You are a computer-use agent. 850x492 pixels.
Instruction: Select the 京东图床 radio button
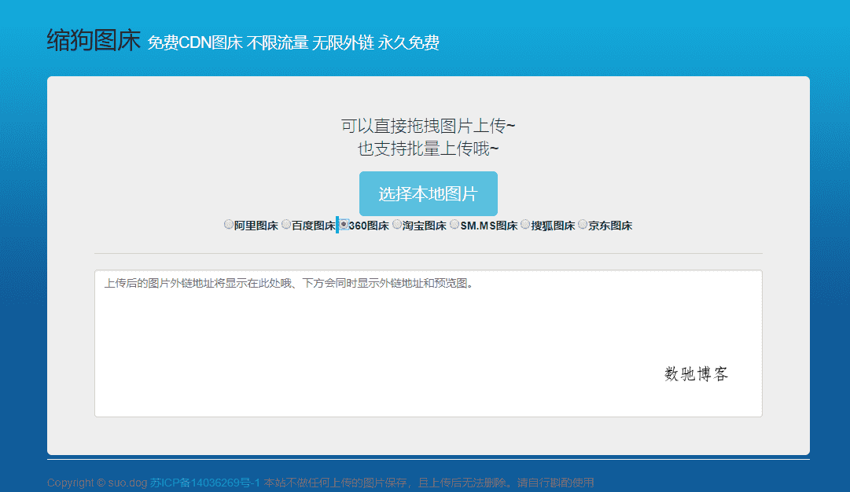(583, 224)
